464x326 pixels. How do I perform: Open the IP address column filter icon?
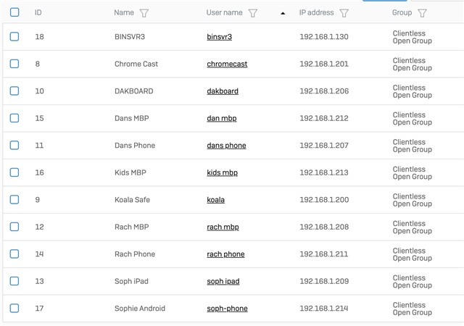pos(344,13)
